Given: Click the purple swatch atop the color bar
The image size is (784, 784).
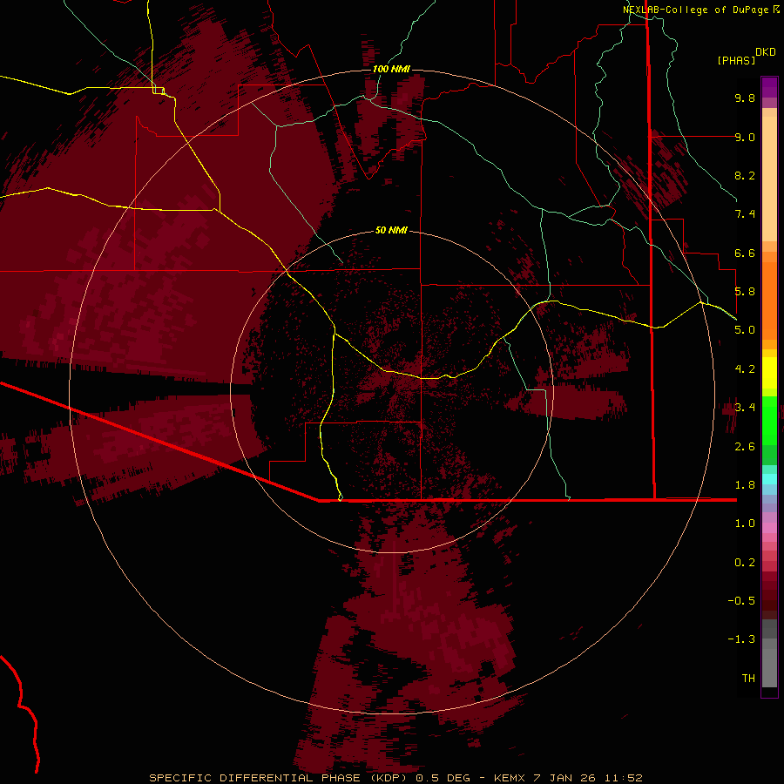Looking at the screenshot, I should coord(769,87).
